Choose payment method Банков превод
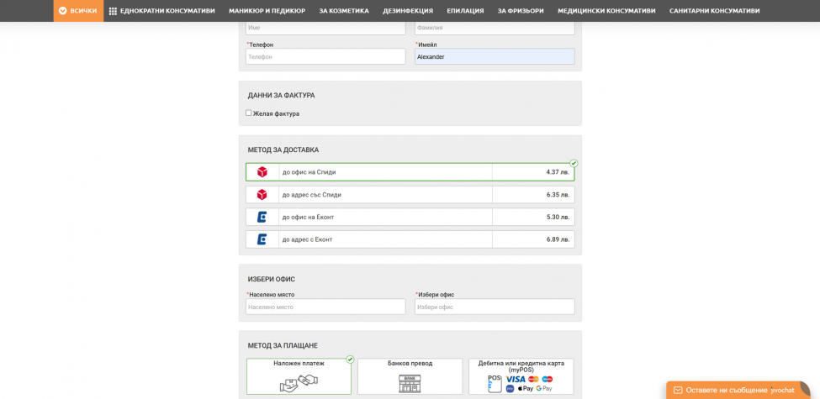This screenshot has height=399, width=820. click(410, 376)
